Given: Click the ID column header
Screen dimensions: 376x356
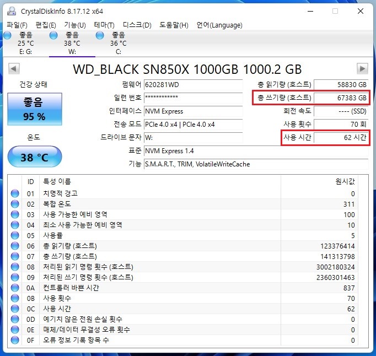Looking at the screenshot, I should (x=30, y=181).
